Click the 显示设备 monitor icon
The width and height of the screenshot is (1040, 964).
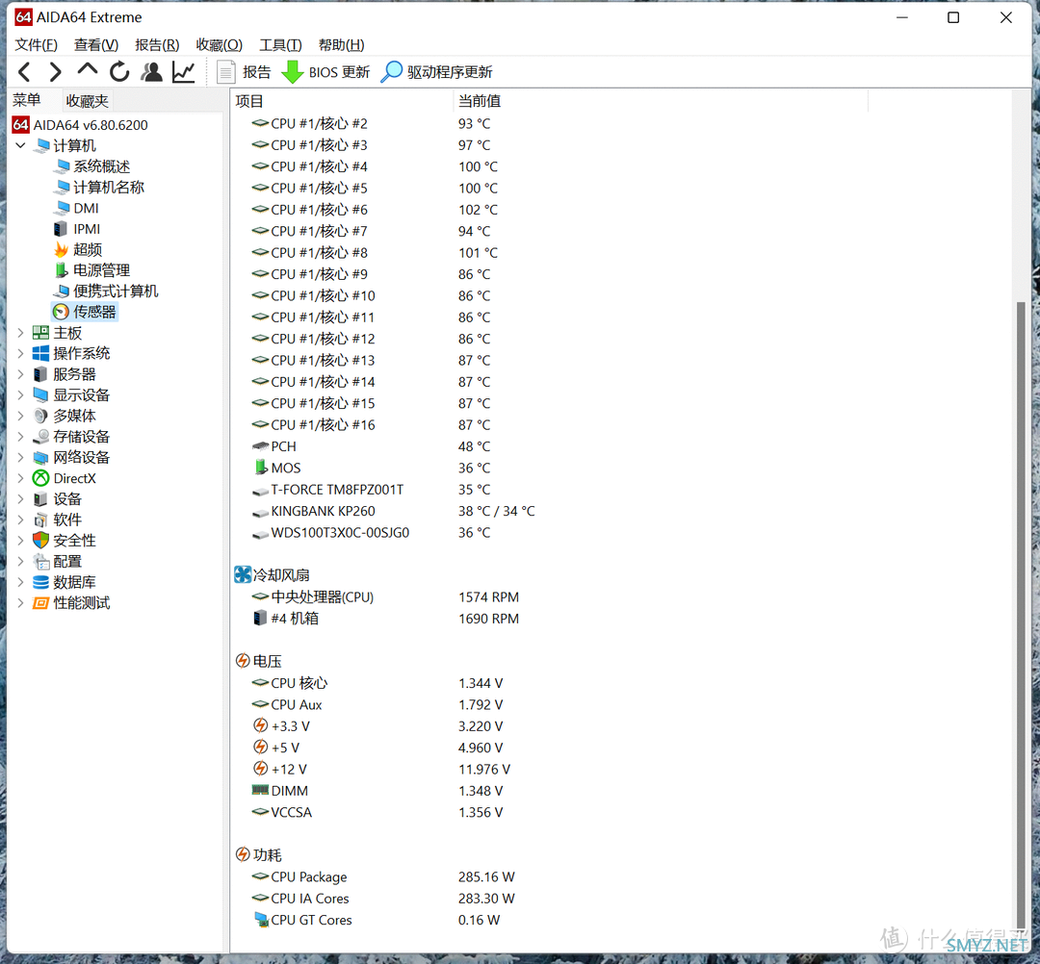[40, 394]
